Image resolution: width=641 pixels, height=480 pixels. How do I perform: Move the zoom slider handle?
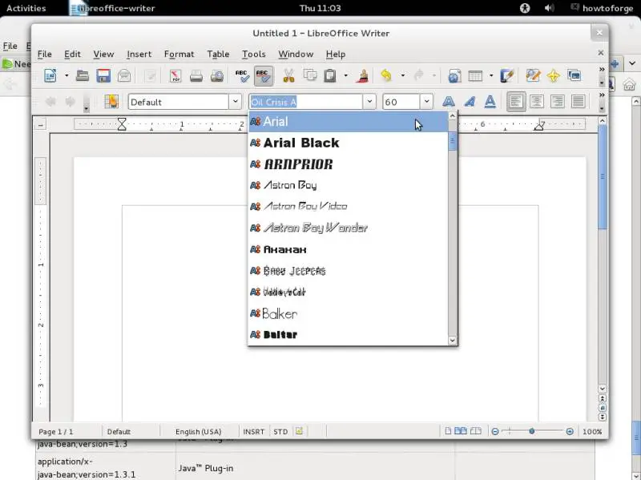point(532,431)
